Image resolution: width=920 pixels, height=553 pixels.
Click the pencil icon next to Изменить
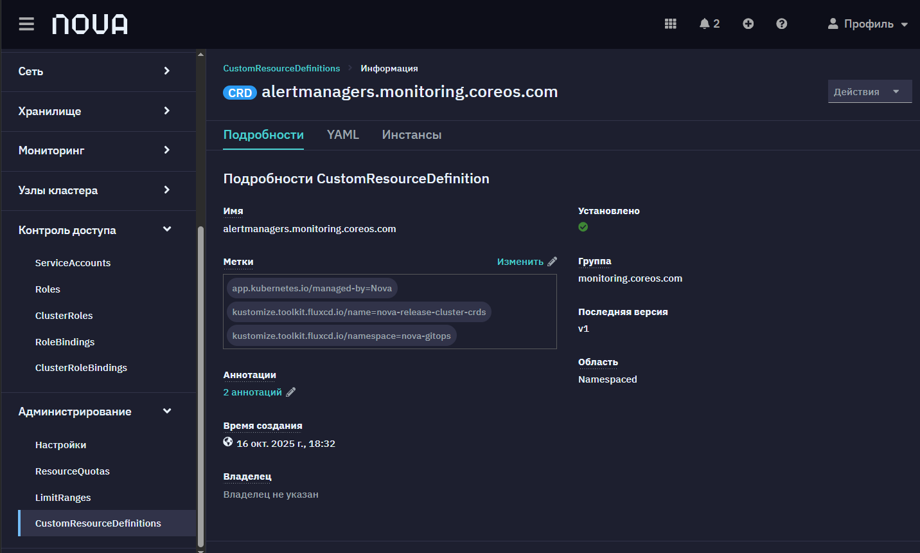point(553,262)
